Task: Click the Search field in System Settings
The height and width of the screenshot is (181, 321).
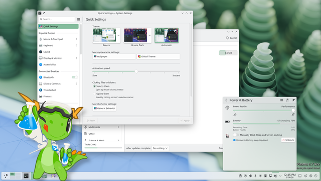Action: coord(57,19)
